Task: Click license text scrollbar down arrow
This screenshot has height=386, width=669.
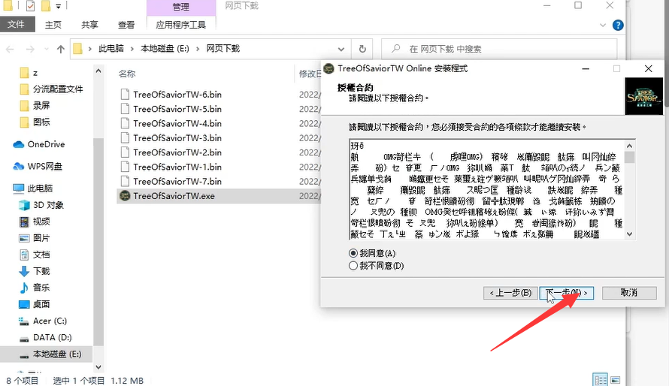Action: pyautogui.click(x=630, y=234)
